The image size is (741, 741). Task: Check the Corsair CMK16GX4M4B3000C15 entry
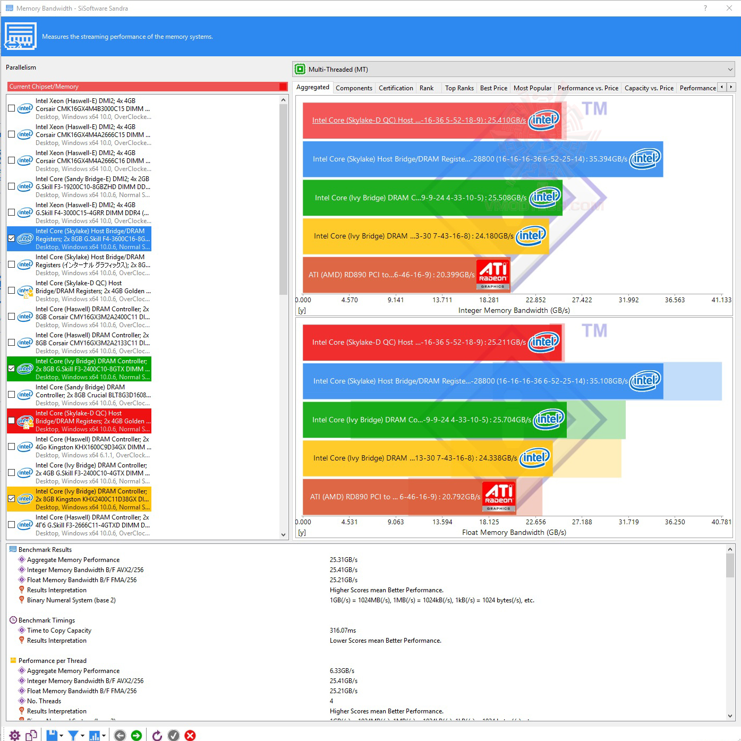11,108
